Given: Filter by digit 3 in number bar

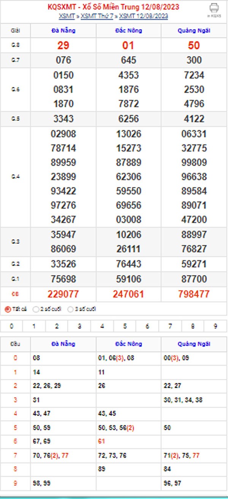Looking at the screenshot, I should [x=79, y=326].
